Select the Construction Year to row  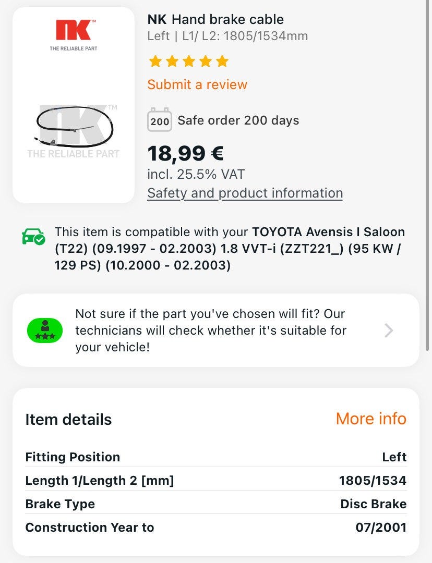coord(215,528)
